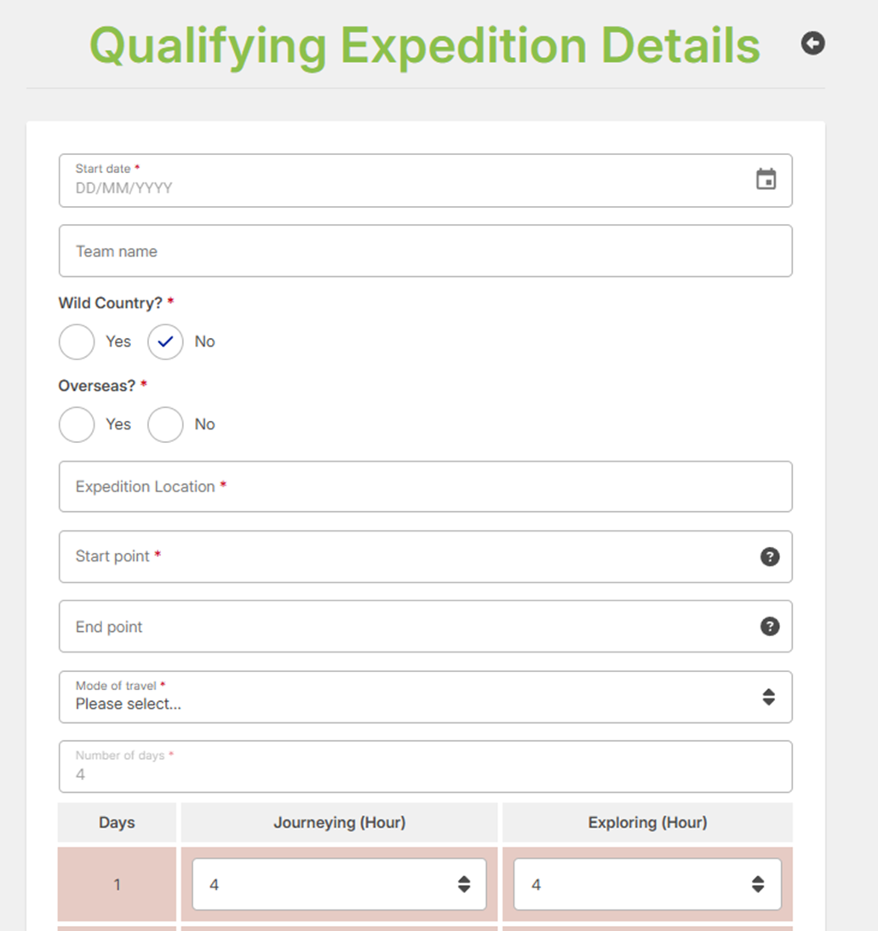Select Yes for Overseas

point(77,424)
